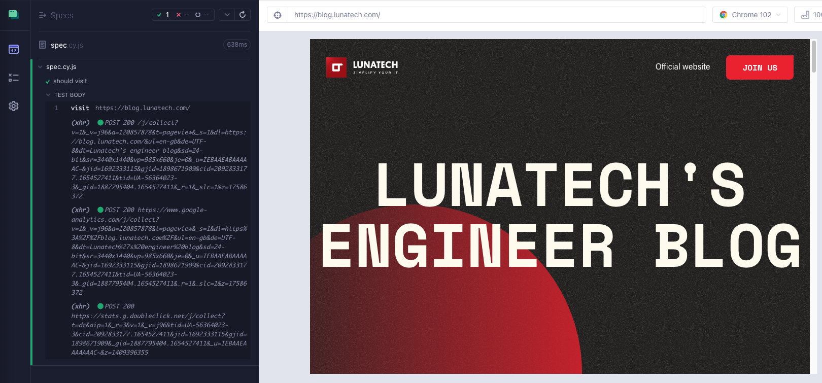
Task: Open the Official website link
Action: [x=682, y=66]
